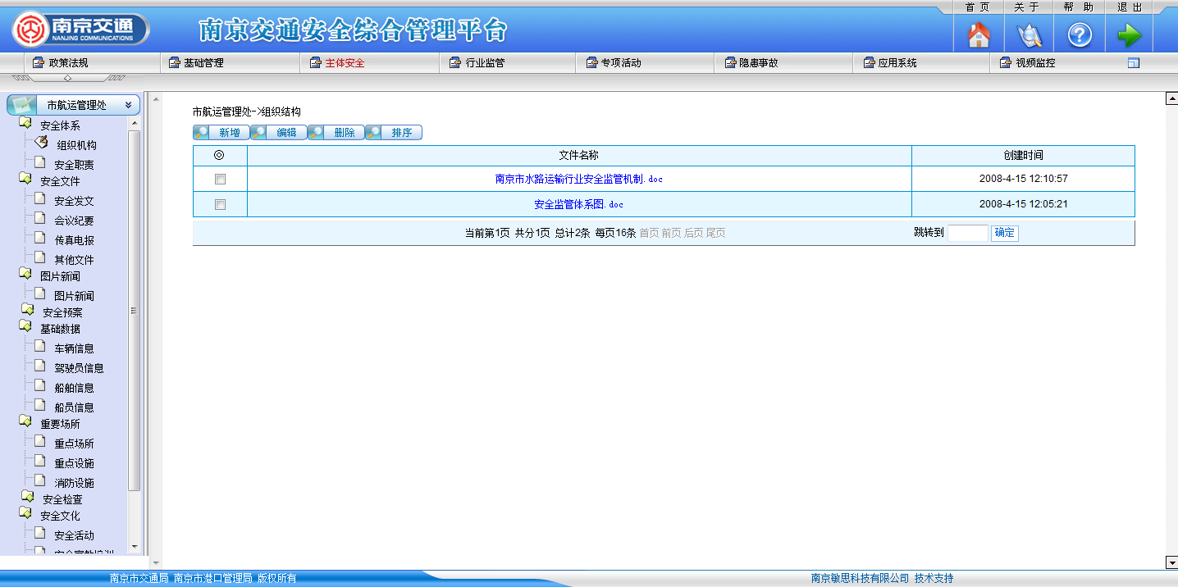Click the 删除 (delete) toolbar button

tap(336, 133)
